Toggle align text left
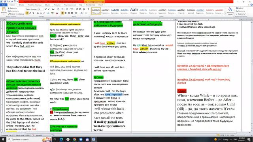This screenshot has width=253, height=142. [x=62, y=13]
